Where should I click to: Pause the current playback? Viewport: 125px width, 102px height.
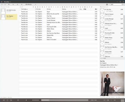coord(7,100)
